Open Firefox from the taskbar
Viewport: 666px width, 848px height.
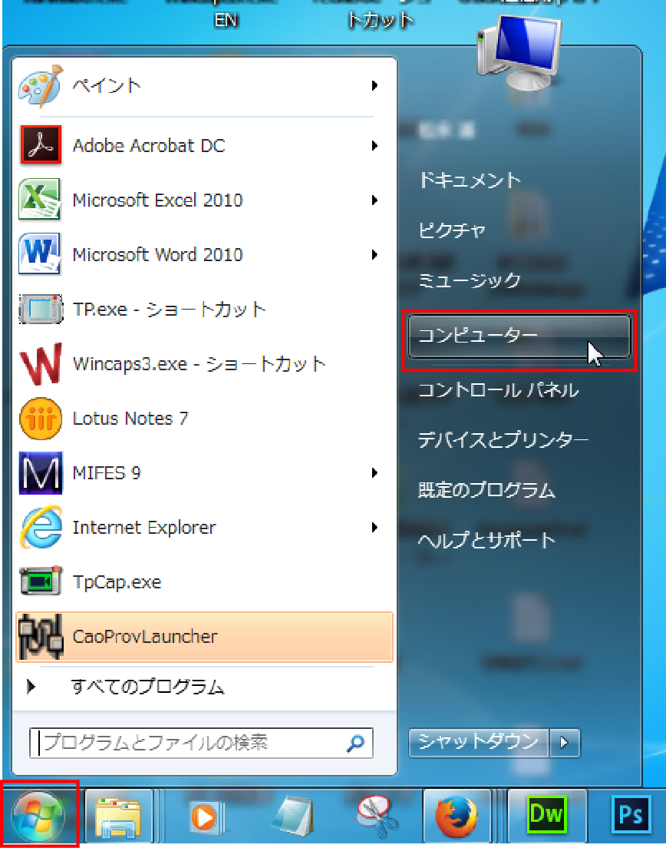tap(456, 816)
